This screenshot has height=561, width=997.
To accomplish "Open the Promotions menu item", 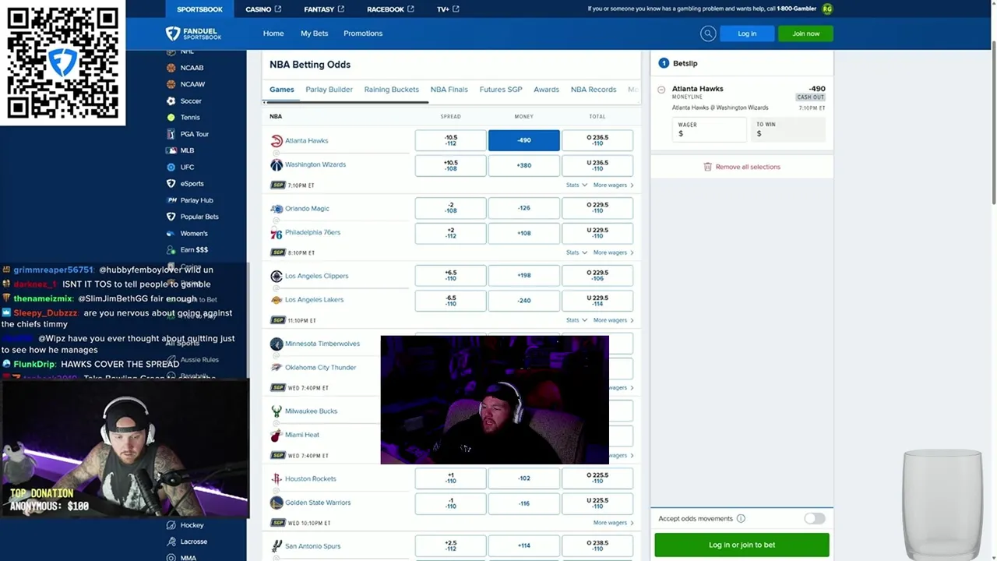I will click(x=363, y=34).
